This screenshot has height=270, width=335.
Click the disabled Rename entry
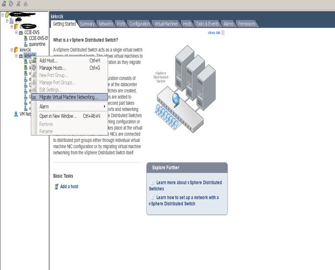[x=69, y=131]
